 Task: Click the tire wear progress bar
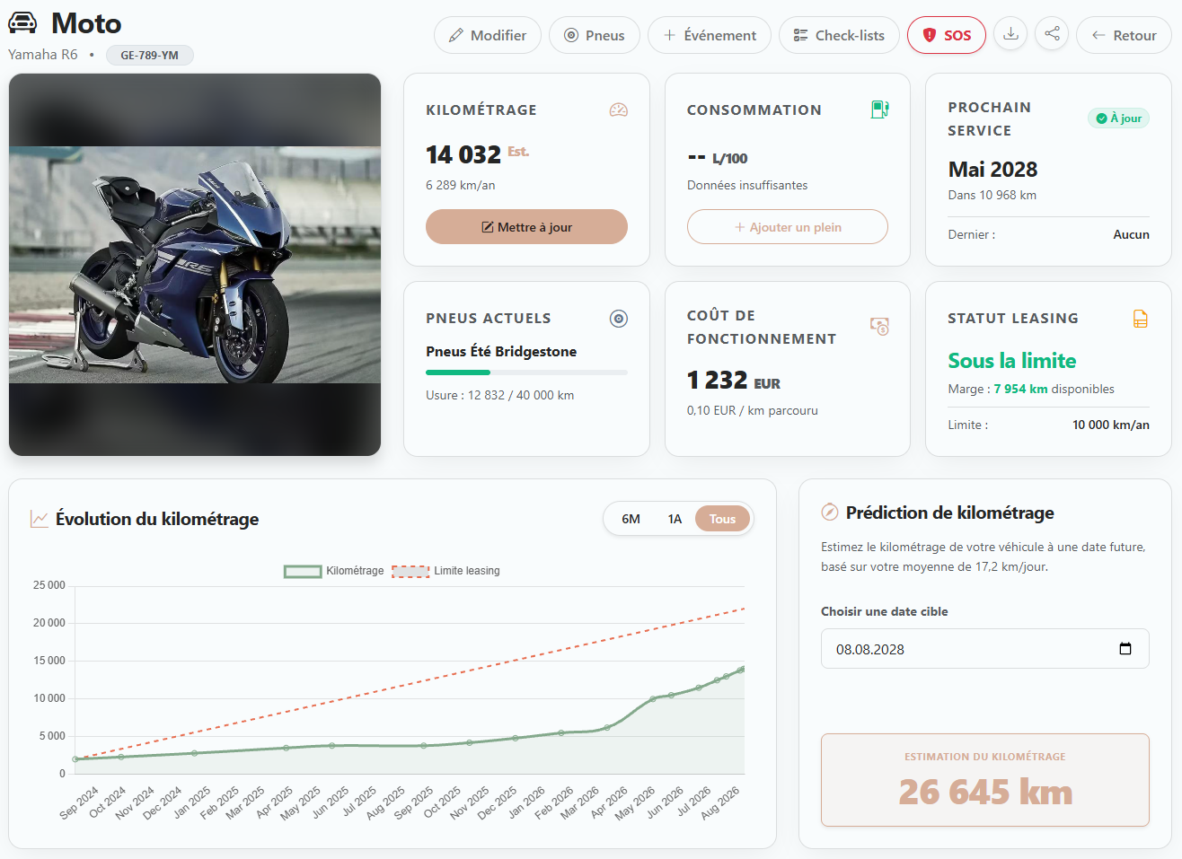click(x=526, y=372)
